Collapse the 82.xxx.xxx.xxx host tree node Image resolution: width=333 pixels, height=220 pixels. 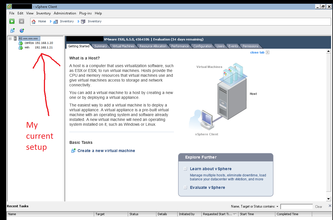coord(10,39)
